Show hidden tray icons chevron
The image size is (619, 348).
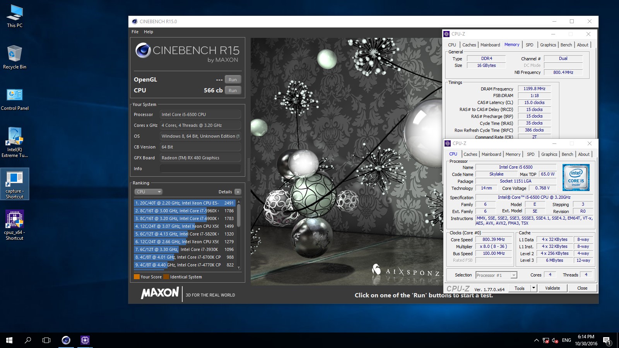tap(536, 340)
